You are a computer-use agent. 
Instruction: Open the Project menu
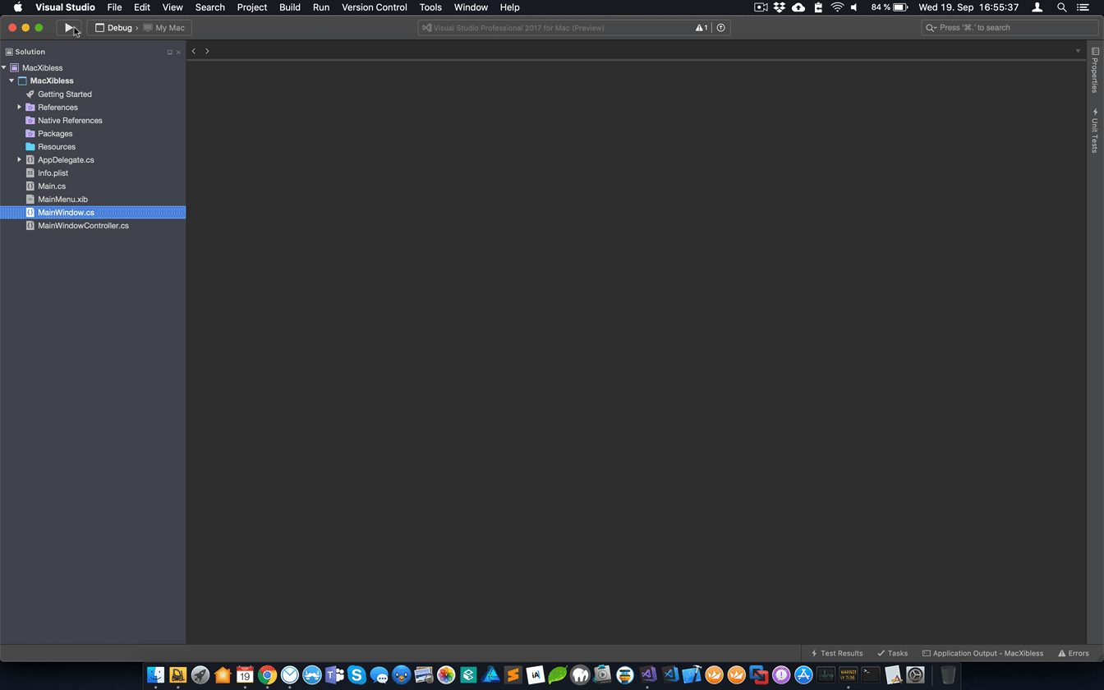click(252, 7)
